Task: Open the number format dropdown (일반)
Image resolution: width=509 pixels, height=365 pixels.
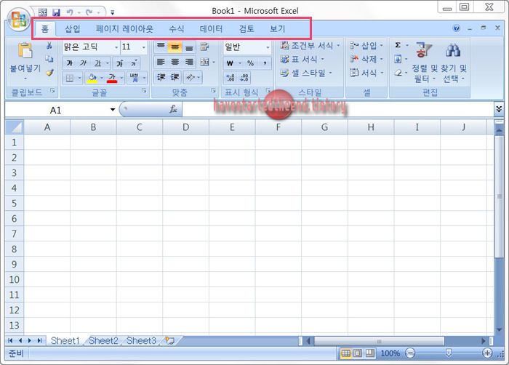Action: point(268,47)
